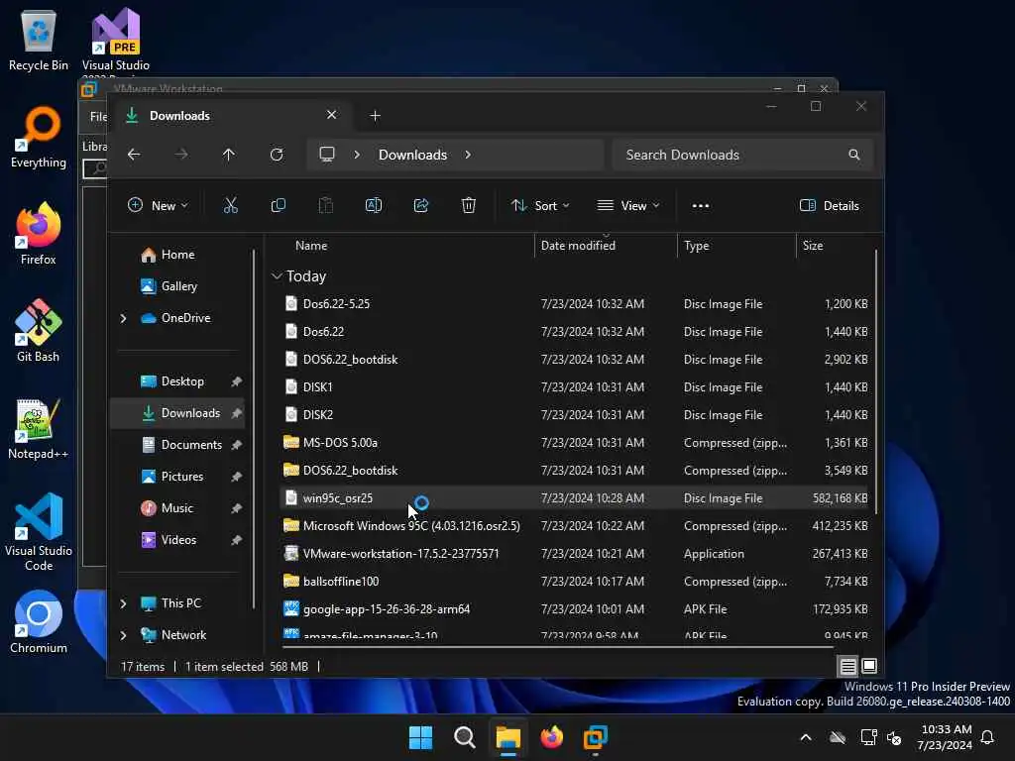Screen dimensions: 1015x761
Task: Refresh the Downloads folder
Action: click(x=277, y=155)
